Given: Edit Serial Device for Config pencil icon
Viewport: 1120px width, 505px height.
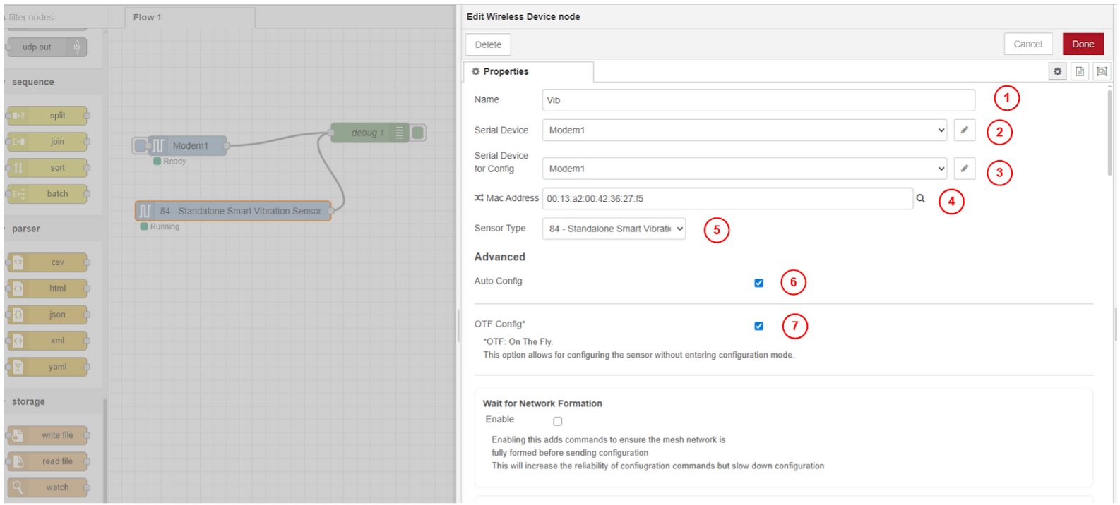Looking at the screenshot, I should (964, 169).
